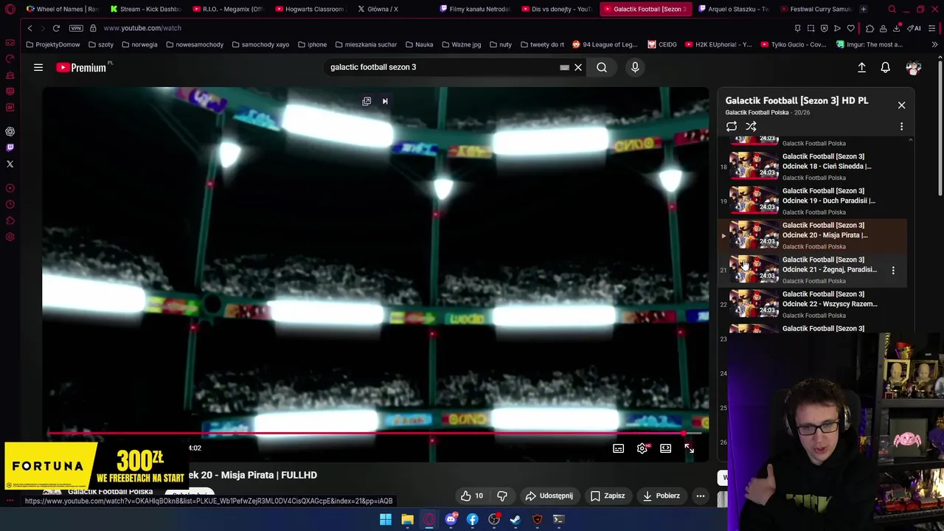Open mieszkania suchar bookmarks folder
This screenshot has height=531, width=944.
(x=366, y=44)
